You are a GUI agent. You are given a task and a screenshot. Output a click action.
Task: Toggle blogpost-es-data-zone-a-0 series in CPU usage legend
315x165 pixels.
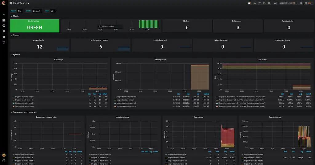pos(24,100)
